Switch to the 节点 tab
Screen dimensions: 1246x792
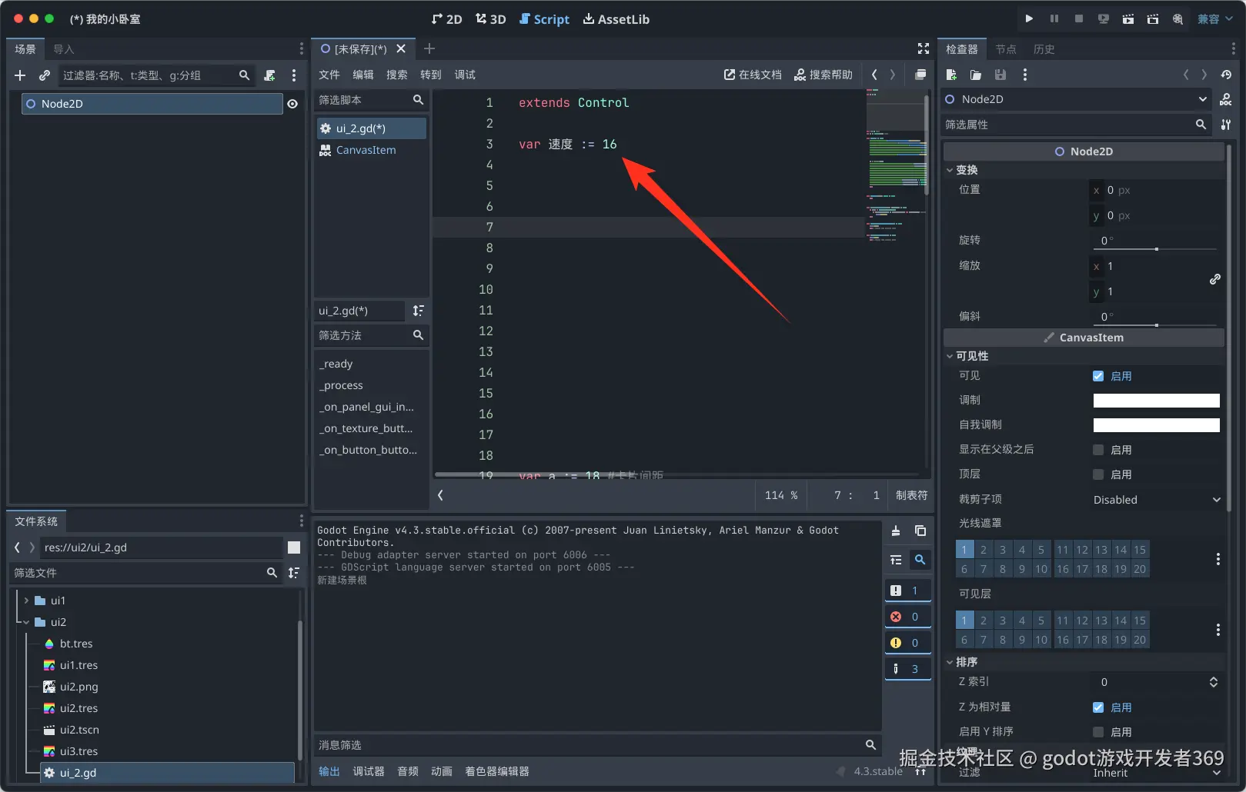pyautogui.click(x=1006, y=49)
